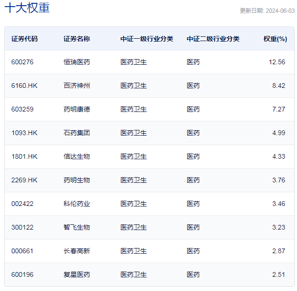Screen dimensions: 297x291
Task: Select security code 000661
Action: point(22,251)
